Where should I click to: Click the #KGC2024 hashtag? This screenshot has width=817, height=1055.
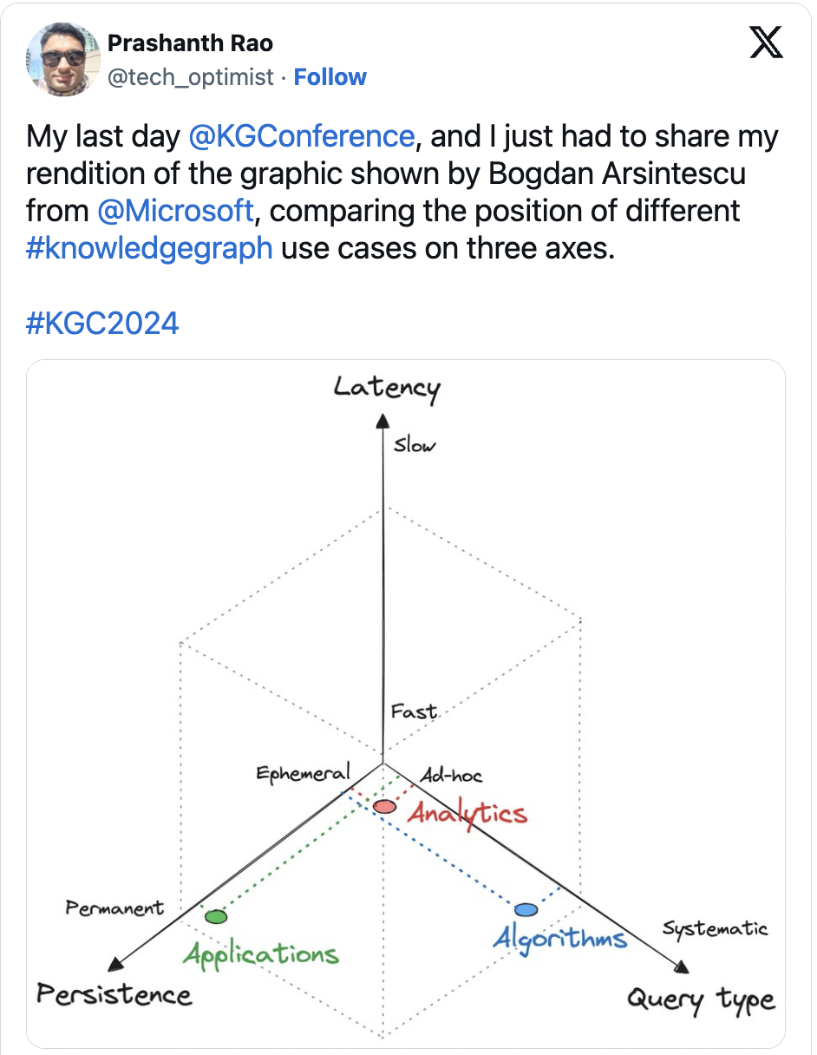[103, 323]
